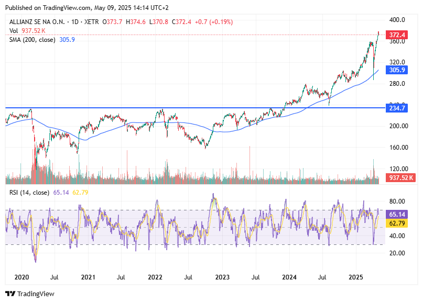Click the RSI 40.00 axis tick
The image size is (423, 303).
[x=397, y=235]
